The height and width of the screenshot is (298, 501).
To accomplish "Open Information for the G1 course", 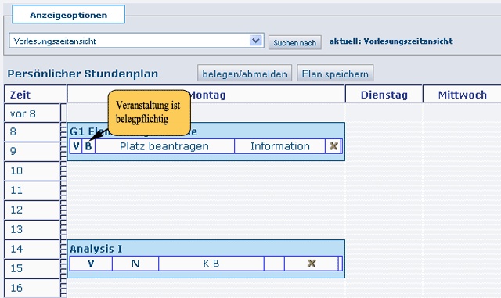I will tap(280, 146).
